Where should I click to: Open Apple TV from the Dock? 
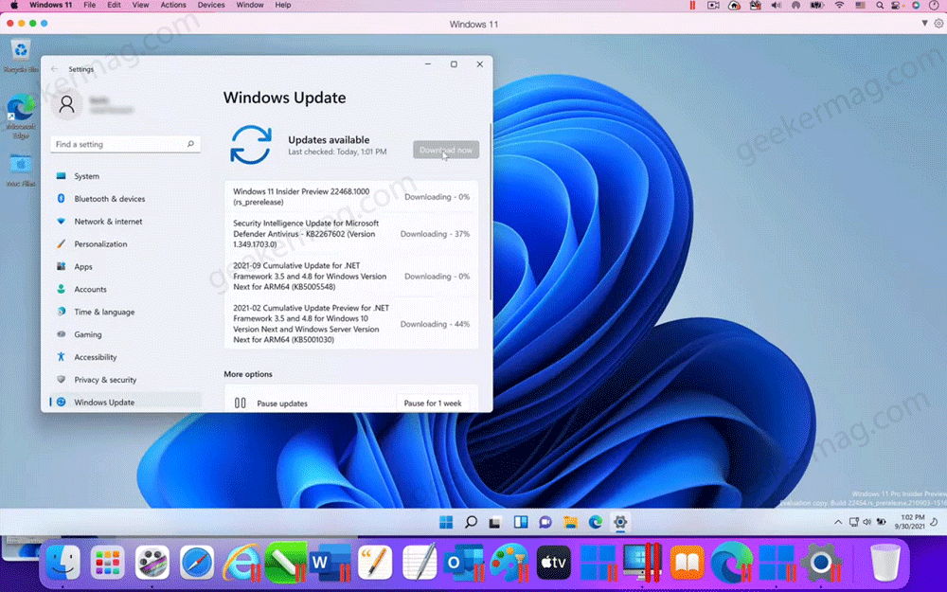tap(553, 562)
